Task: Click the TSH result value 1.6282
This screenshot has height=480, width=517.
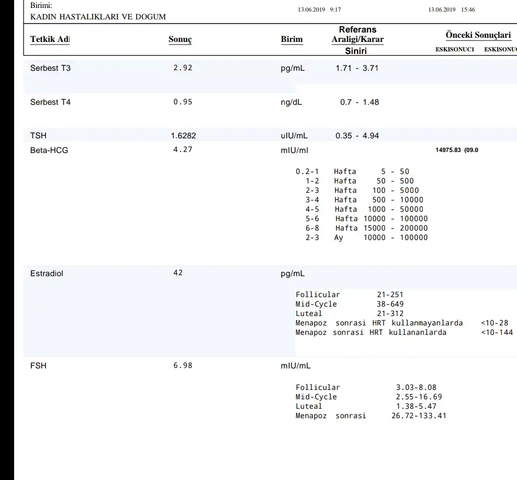Action: click(183, 136)
